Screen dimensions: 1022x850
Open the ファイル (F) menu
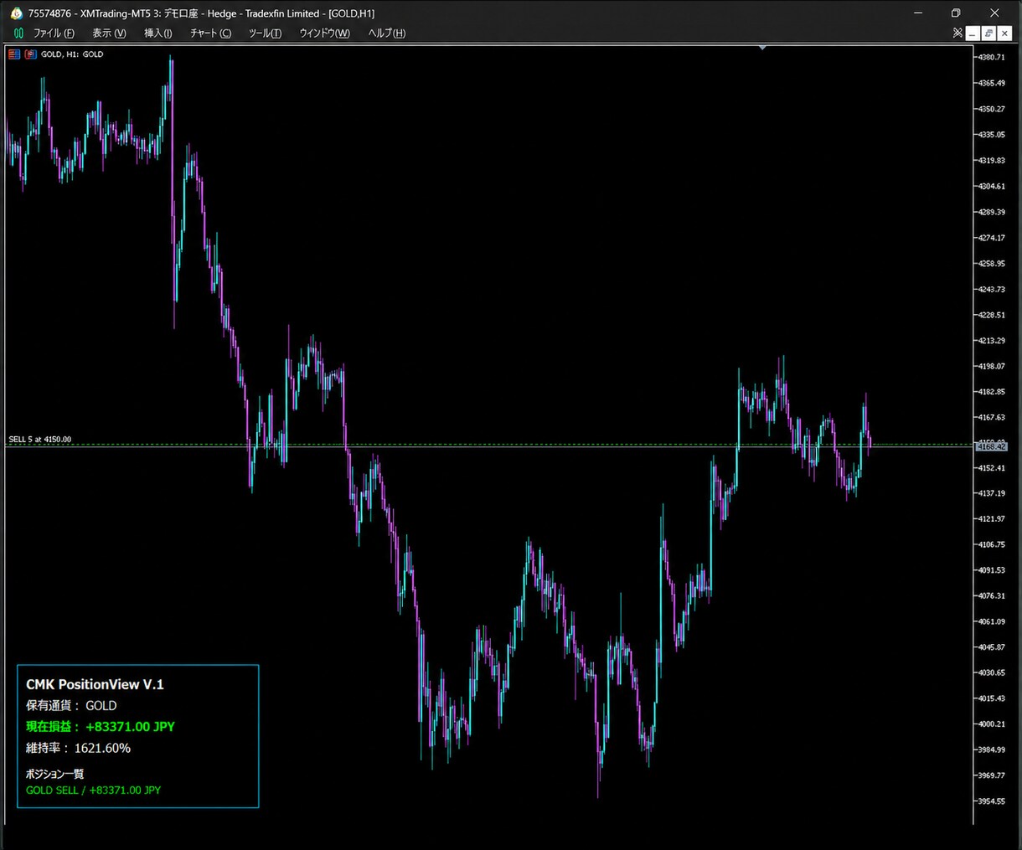coord(54,33)
